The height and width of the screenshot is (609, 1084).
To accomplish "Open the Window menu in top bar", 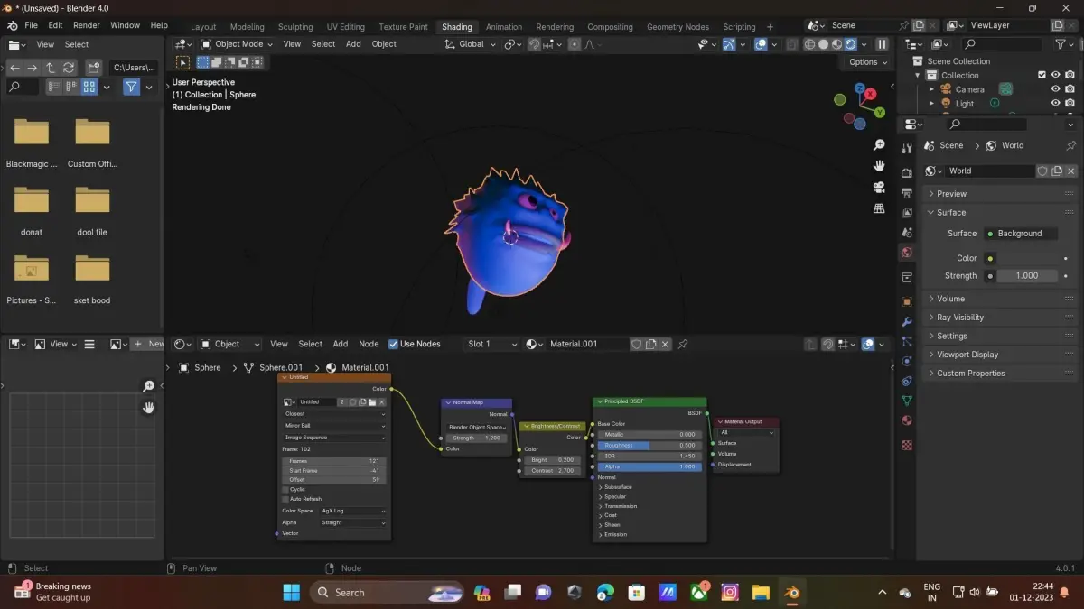I will (x=125, y=25).
